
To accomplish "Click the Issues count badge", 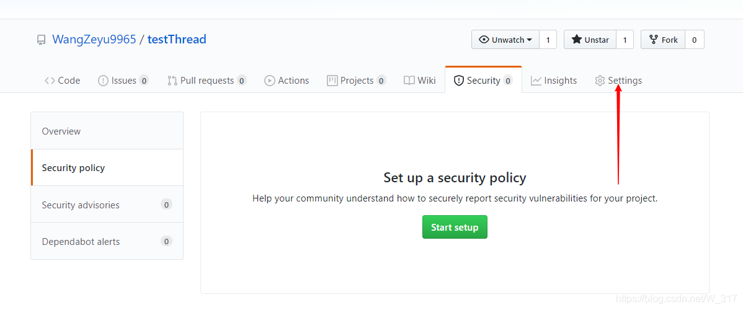I will coord(144,81).
